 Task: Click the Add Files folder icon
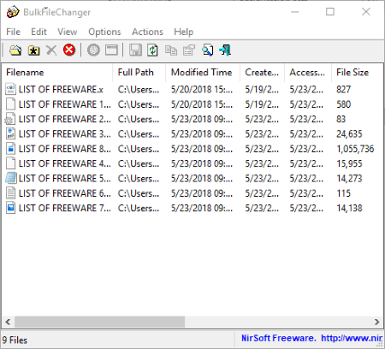point(15,50)
